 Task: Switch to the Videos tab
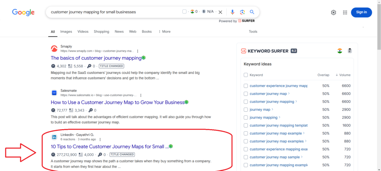[83, 32]
